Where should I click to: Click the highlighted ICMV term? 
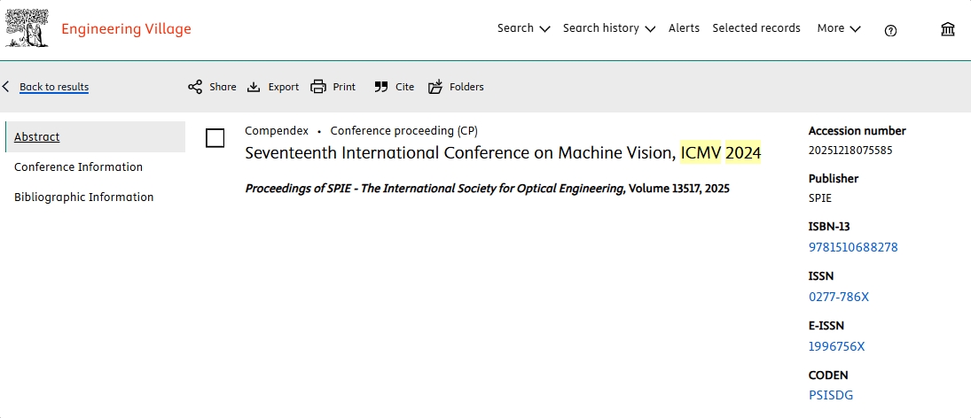point(701,152)
